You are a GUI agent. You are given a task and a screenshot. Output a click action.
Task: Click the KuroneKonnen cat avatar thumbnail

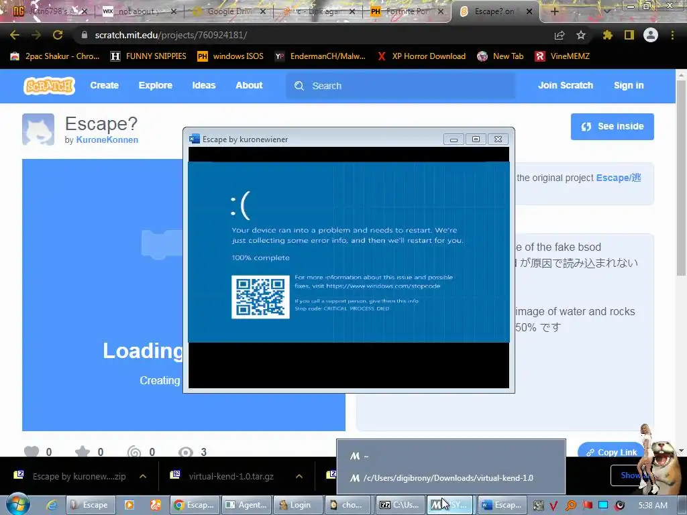click(x=38, y=129)
